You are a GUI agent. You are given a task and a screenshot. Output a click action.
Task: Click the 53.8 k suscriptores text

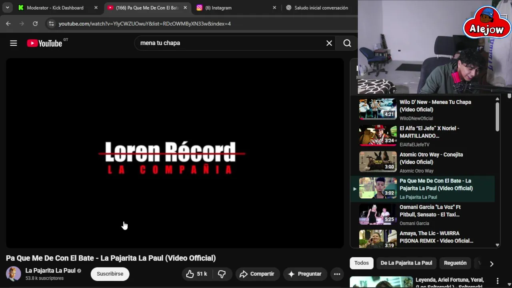(x=44, y=278)
